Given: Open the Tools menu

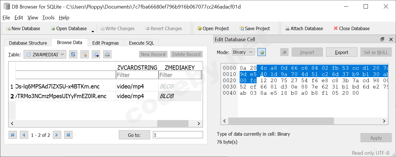Looking at the screenshot, I should [x=48, y=18].
